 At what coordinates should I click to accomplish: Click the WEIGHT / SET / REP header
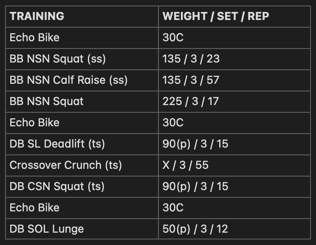pos(234,17)
